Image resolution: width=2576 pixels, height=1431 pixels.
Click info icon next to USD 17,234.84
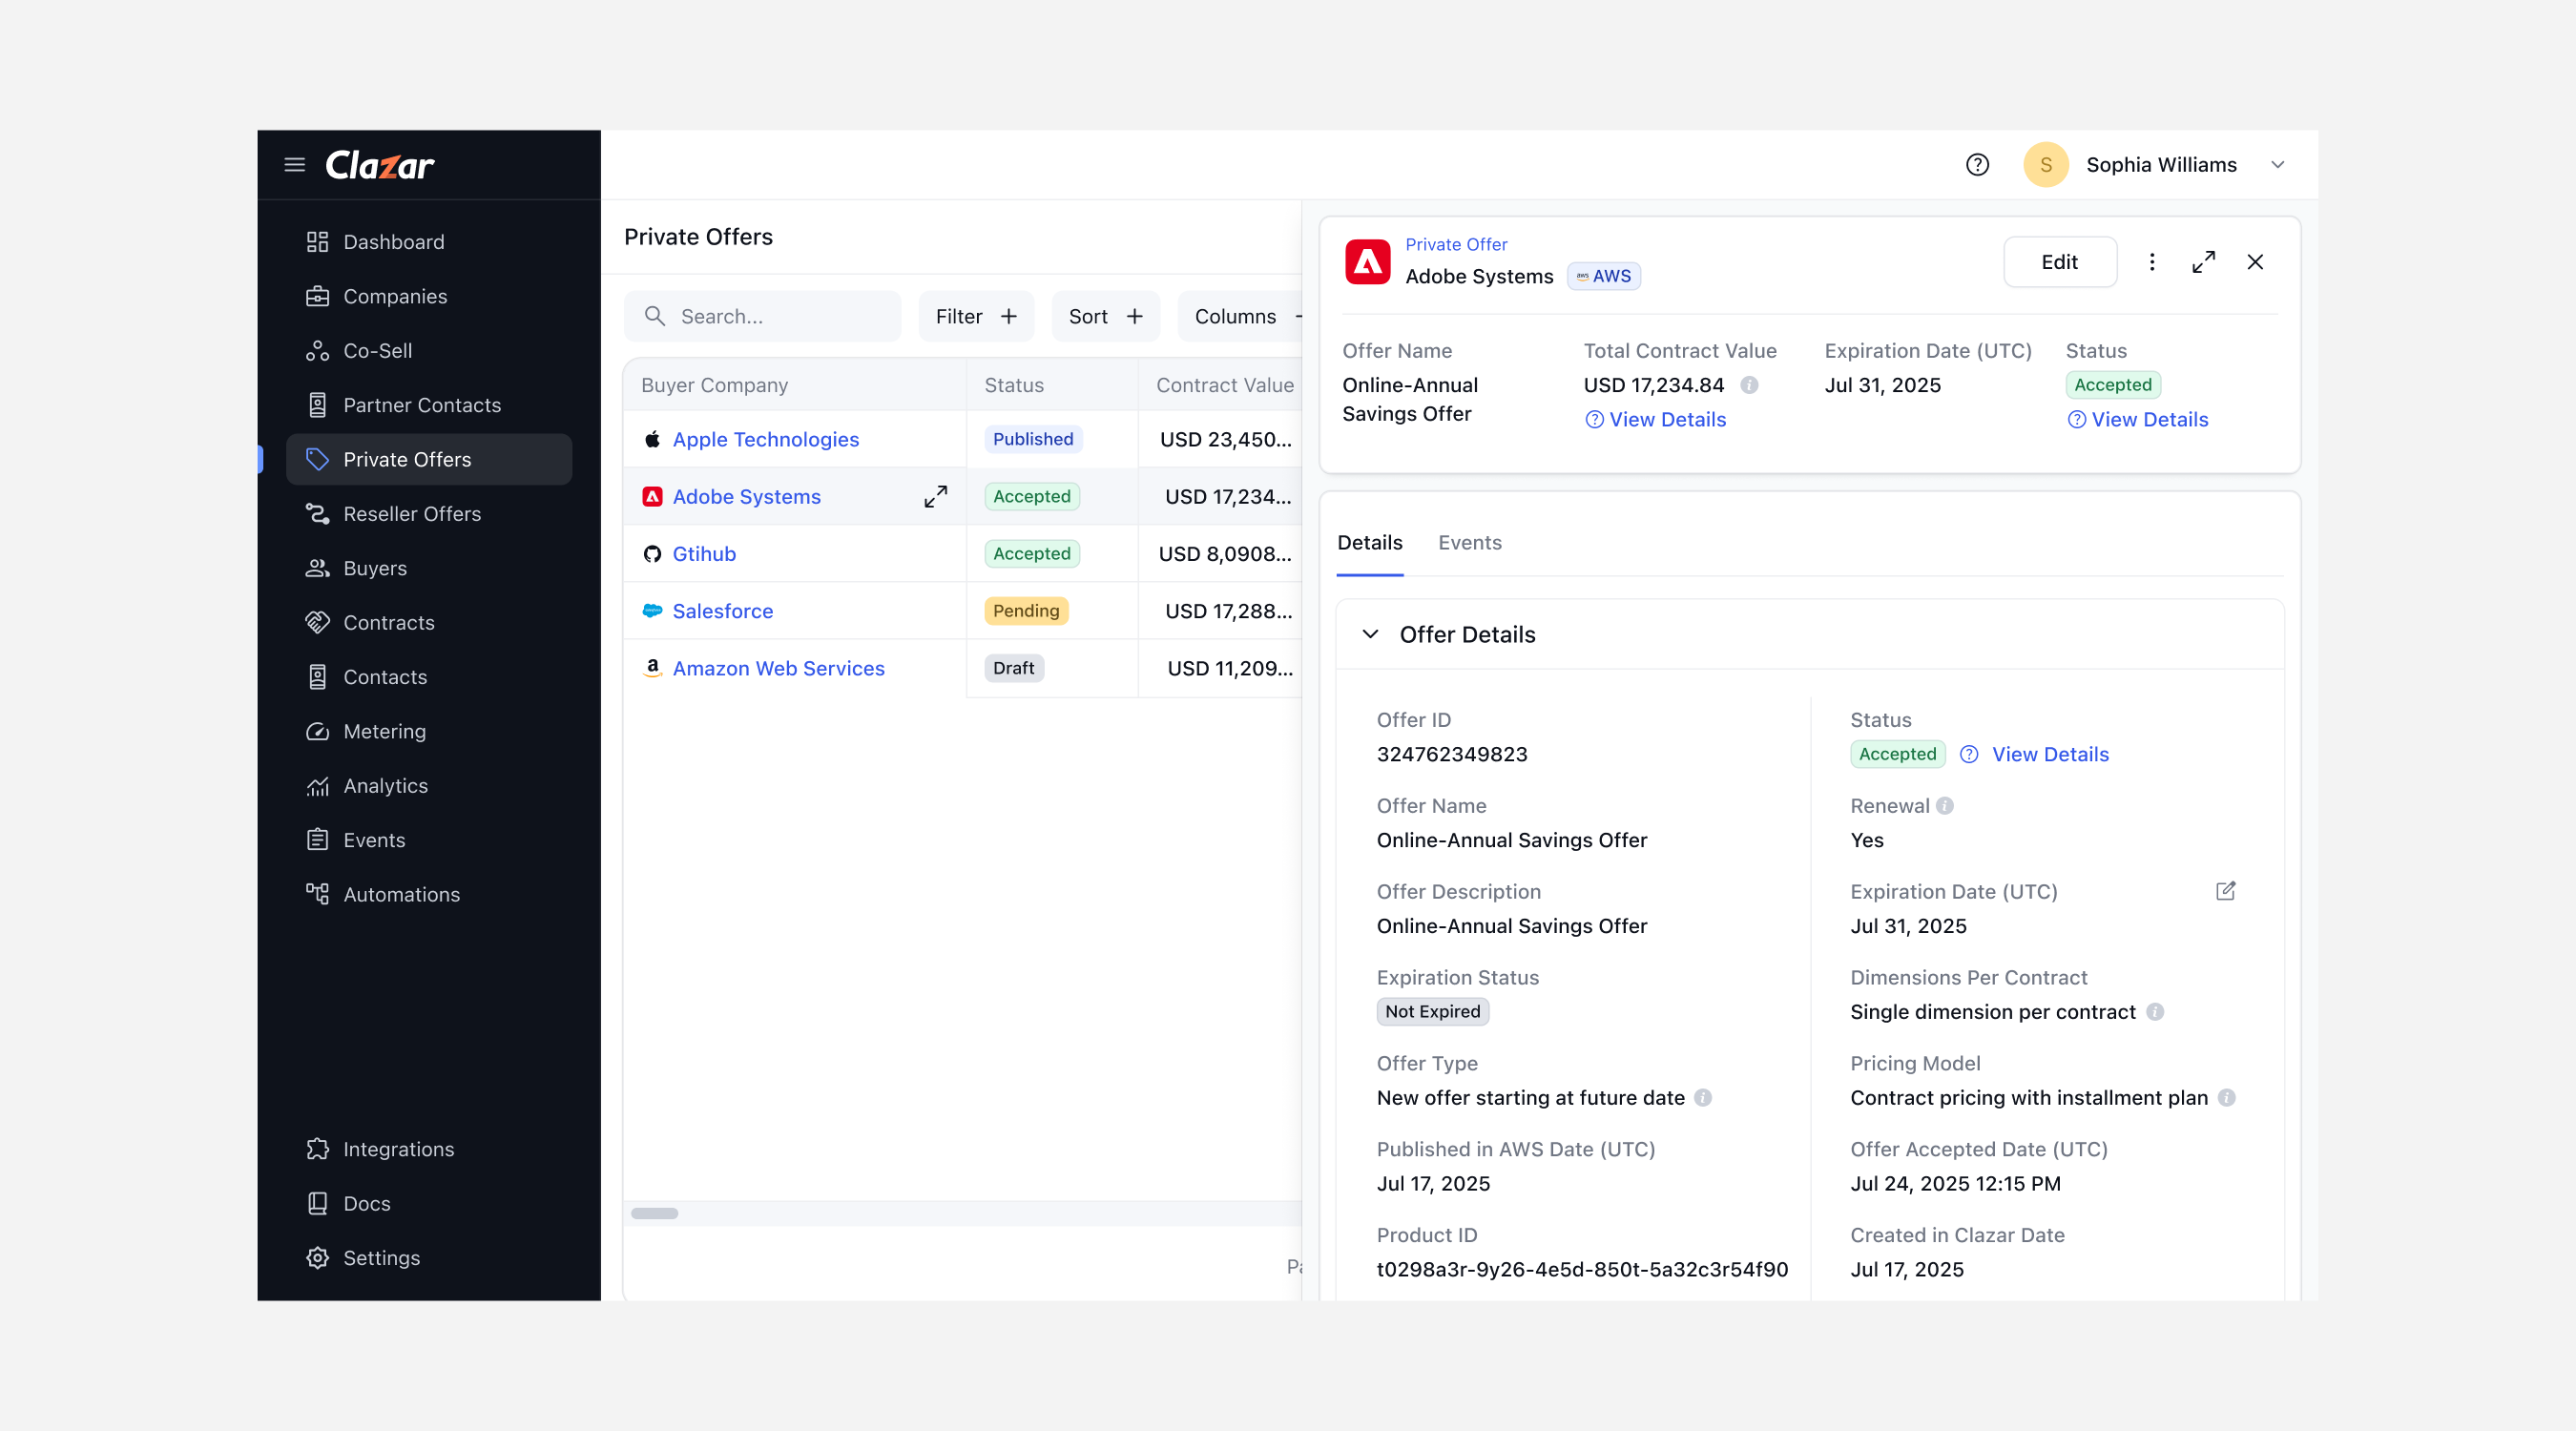1748,385
